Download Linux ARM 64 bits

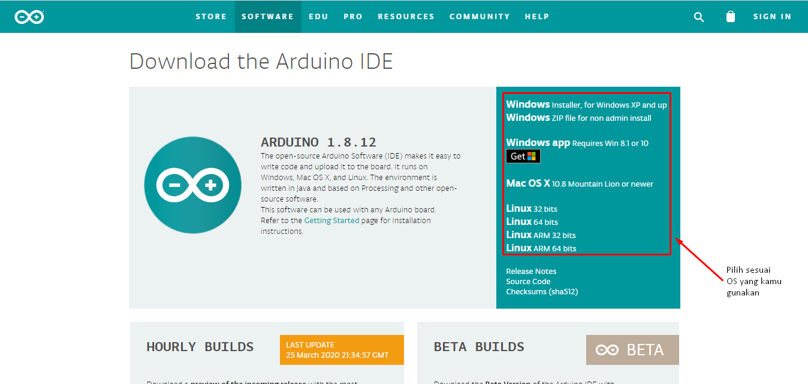click(x=541, y=248)
